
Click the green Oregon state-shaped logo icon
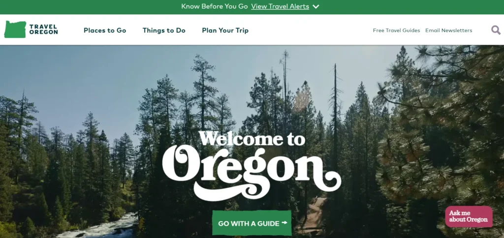click(15, 30)
